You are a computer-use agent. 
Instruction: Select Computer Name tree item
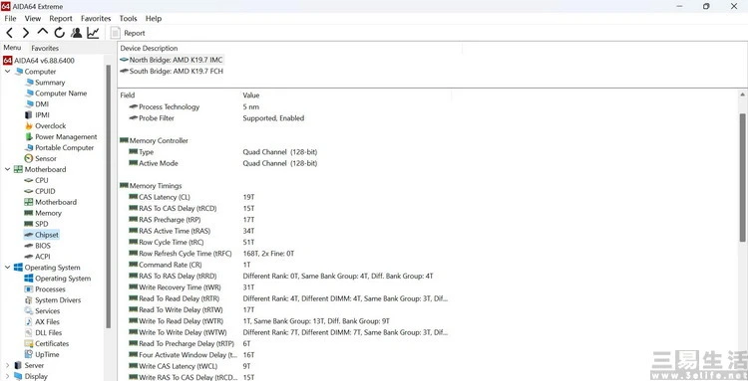coord(56,94)
